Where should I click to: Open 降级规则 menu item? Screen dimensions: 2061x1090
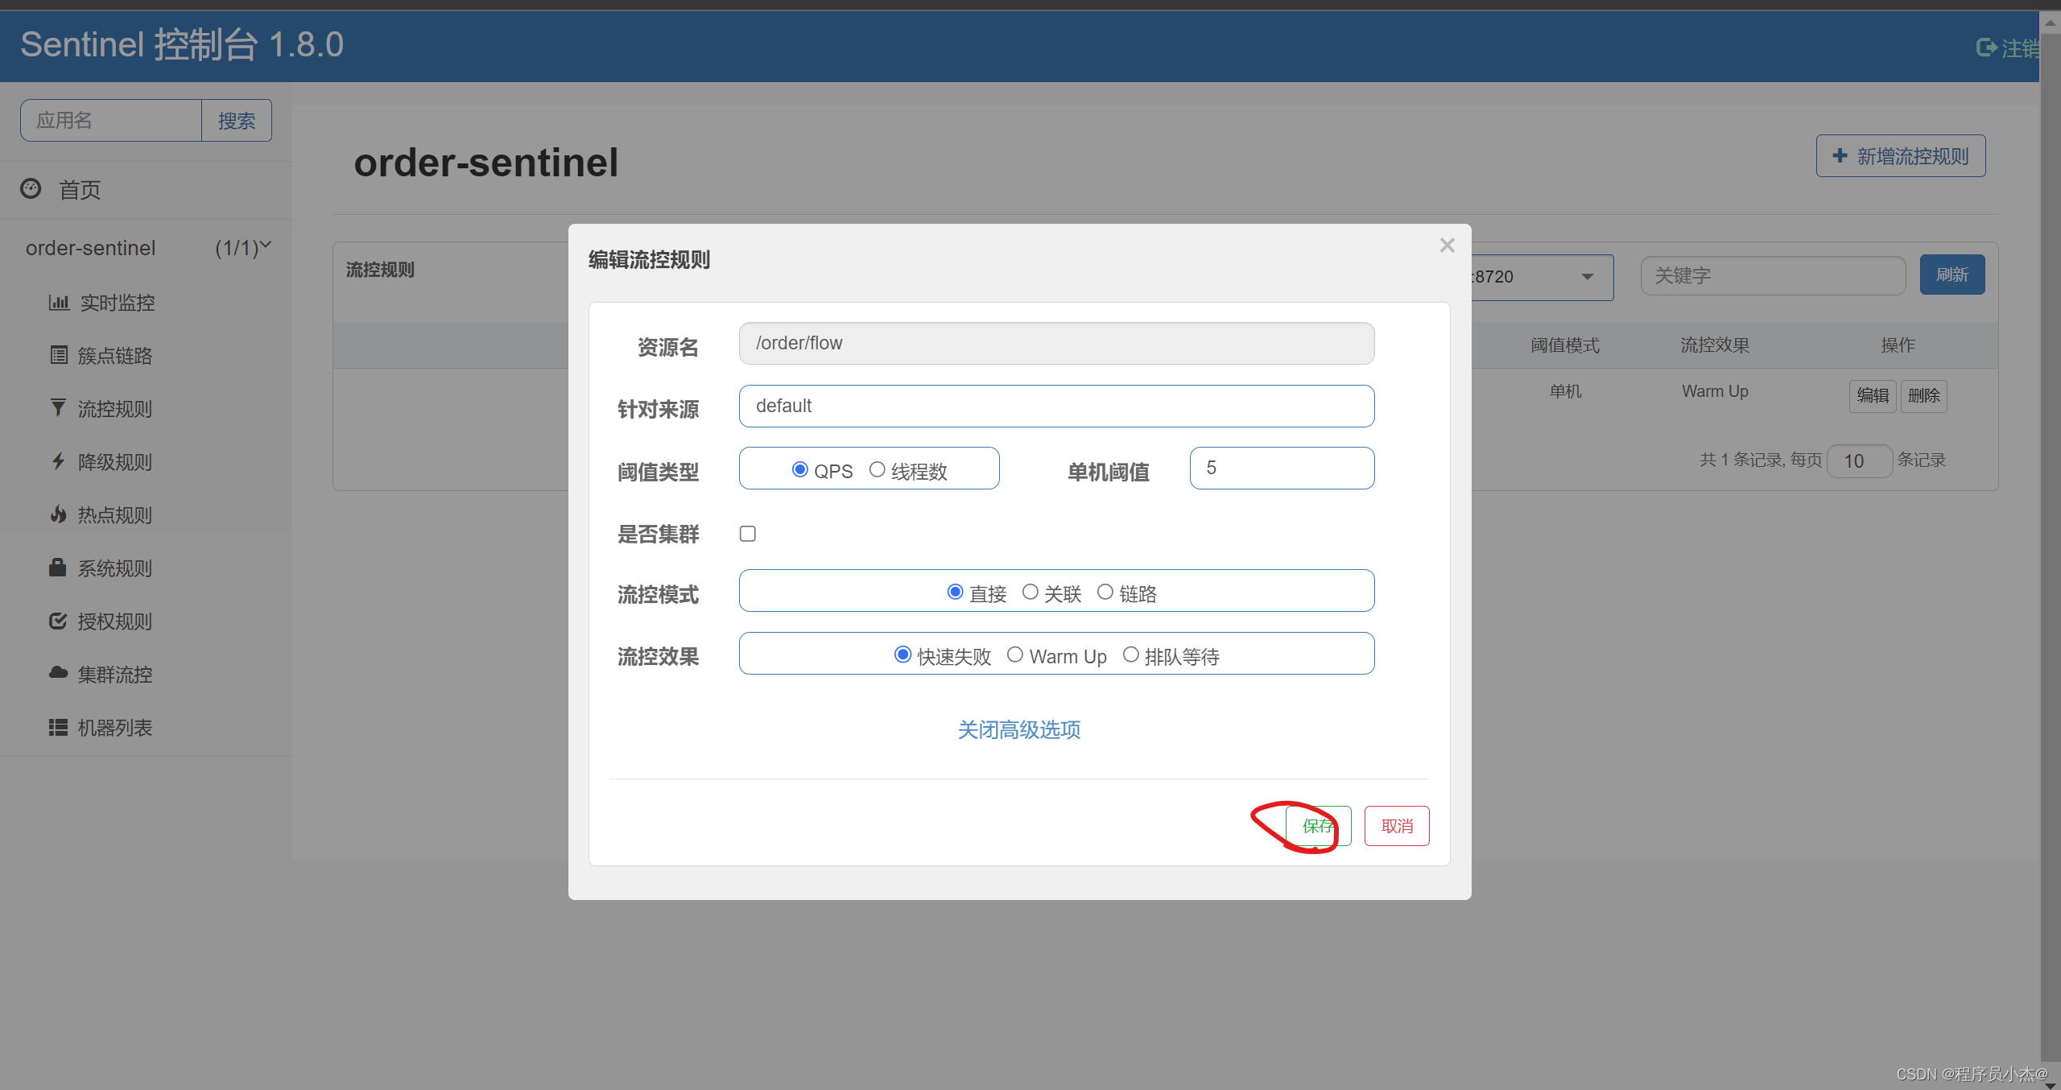tap(115, 462)
